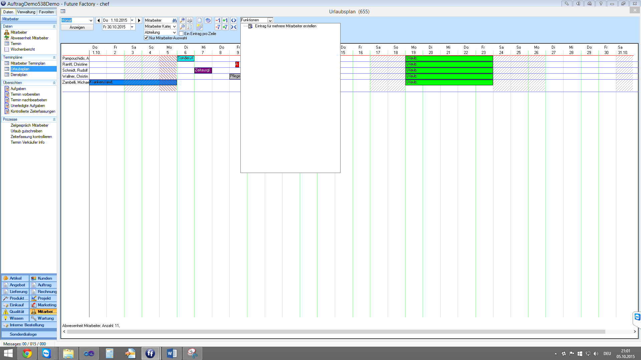641x360 pixels.
Task: Uncheck Nur Mitarbeiter-Auswahl
Action: (146, 38)
